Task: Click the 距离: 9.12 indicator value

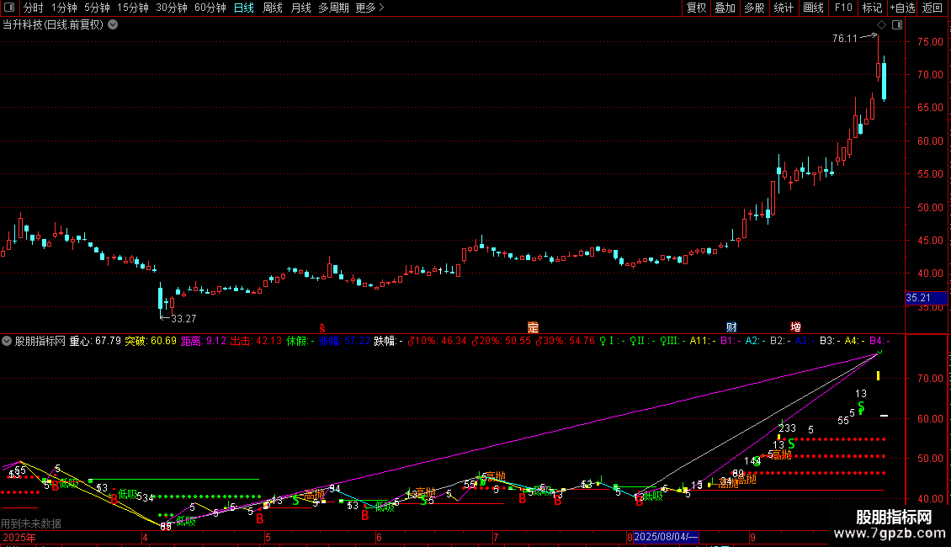Action: pos(203,341)
